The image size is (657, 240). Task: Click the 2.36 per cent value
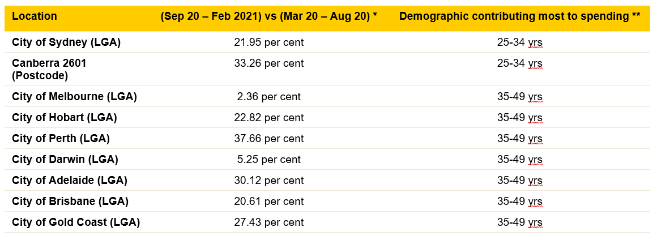point(268,97)
